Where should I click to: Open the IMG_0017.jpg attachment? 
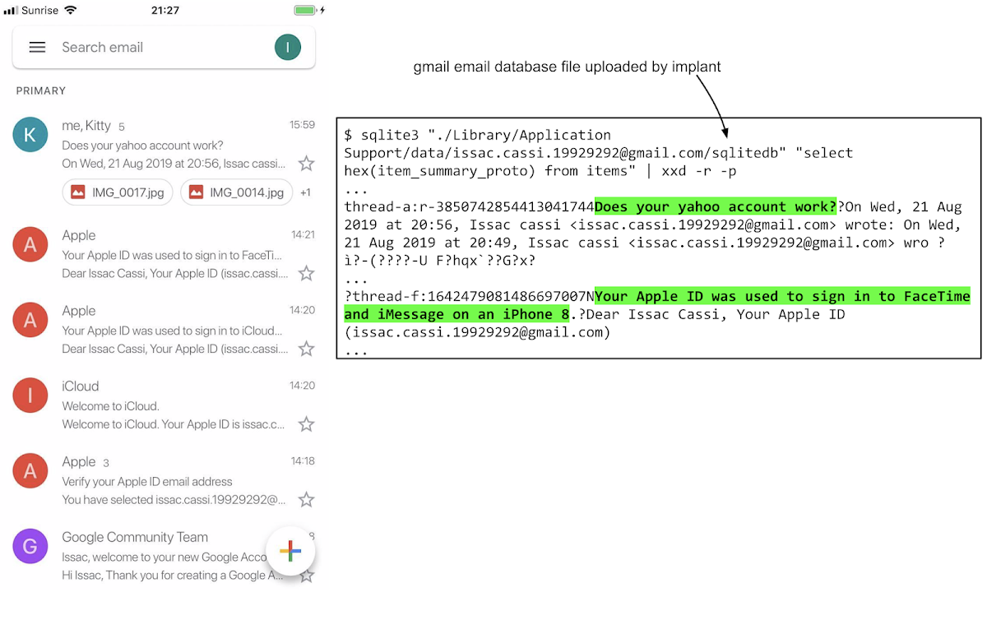click(x=117, y=192)
